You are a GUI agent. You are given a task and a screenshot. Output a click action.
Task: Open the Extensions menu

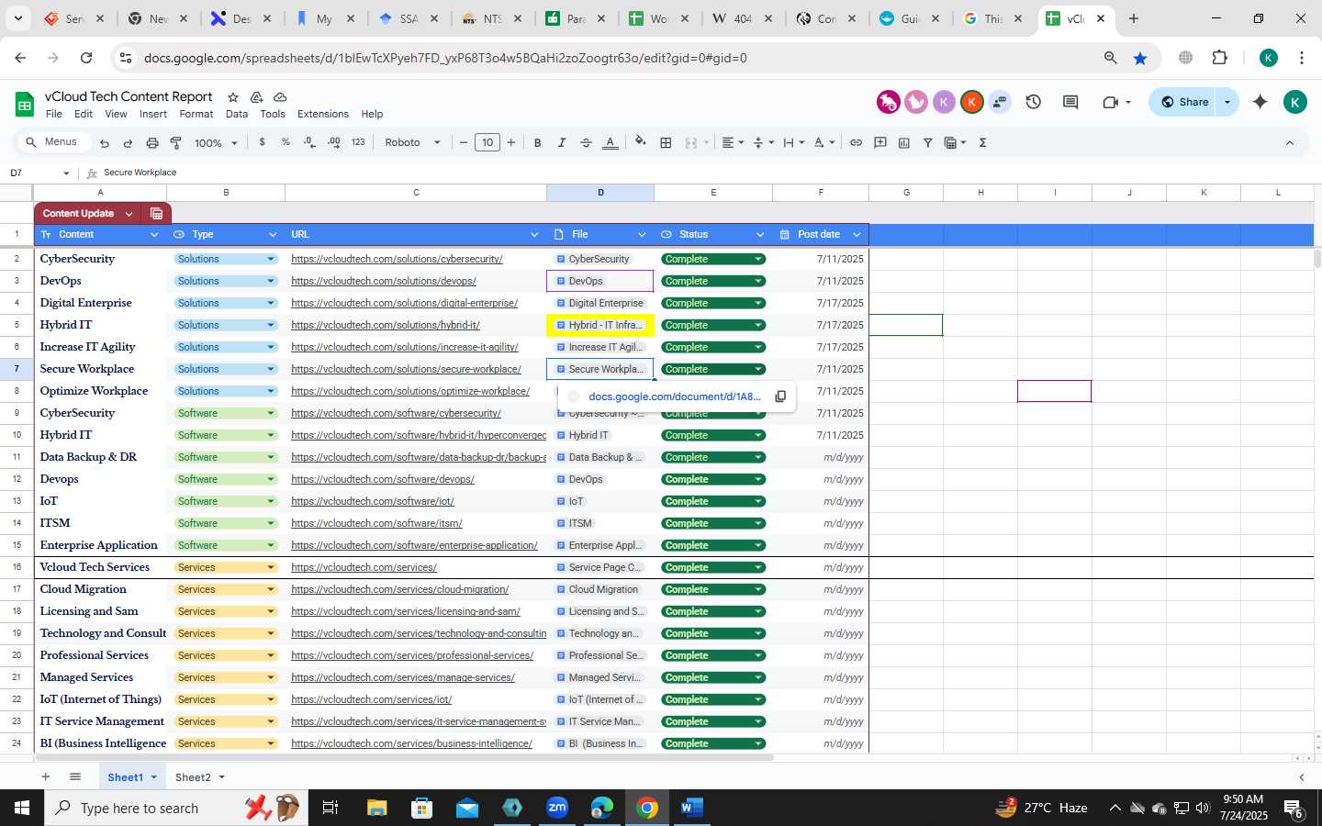(323, 114)
